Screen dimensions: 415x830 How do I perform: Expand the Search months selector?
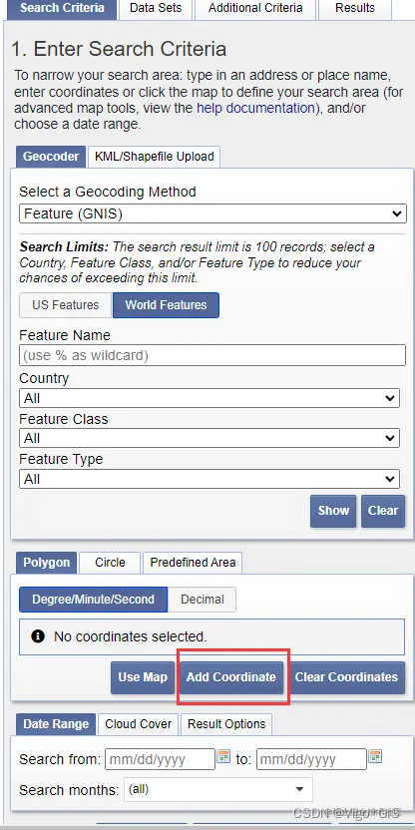click(x=218, y=789)
